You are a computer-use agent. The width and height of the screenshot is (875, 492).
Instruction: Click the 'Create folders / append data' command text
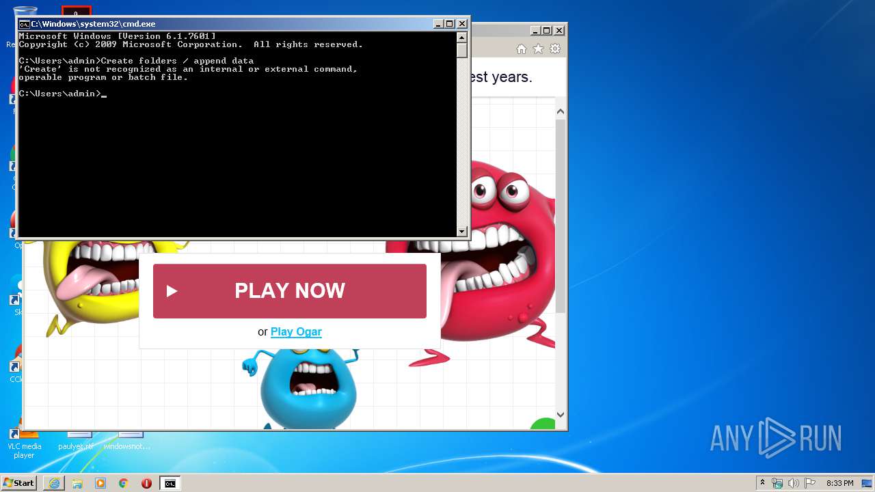click(177, 61)
